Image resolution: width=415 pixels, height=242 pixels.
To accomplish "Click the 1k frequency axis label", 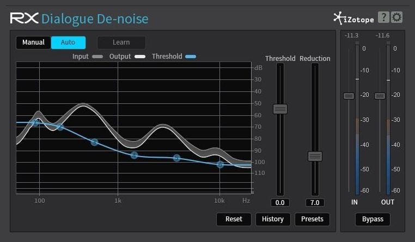I will [x=118, y=201].
